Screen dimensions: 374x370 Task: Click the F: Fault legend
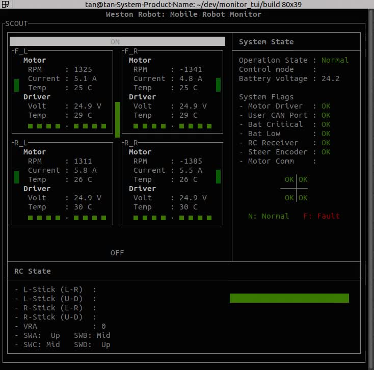coord(322,216)
